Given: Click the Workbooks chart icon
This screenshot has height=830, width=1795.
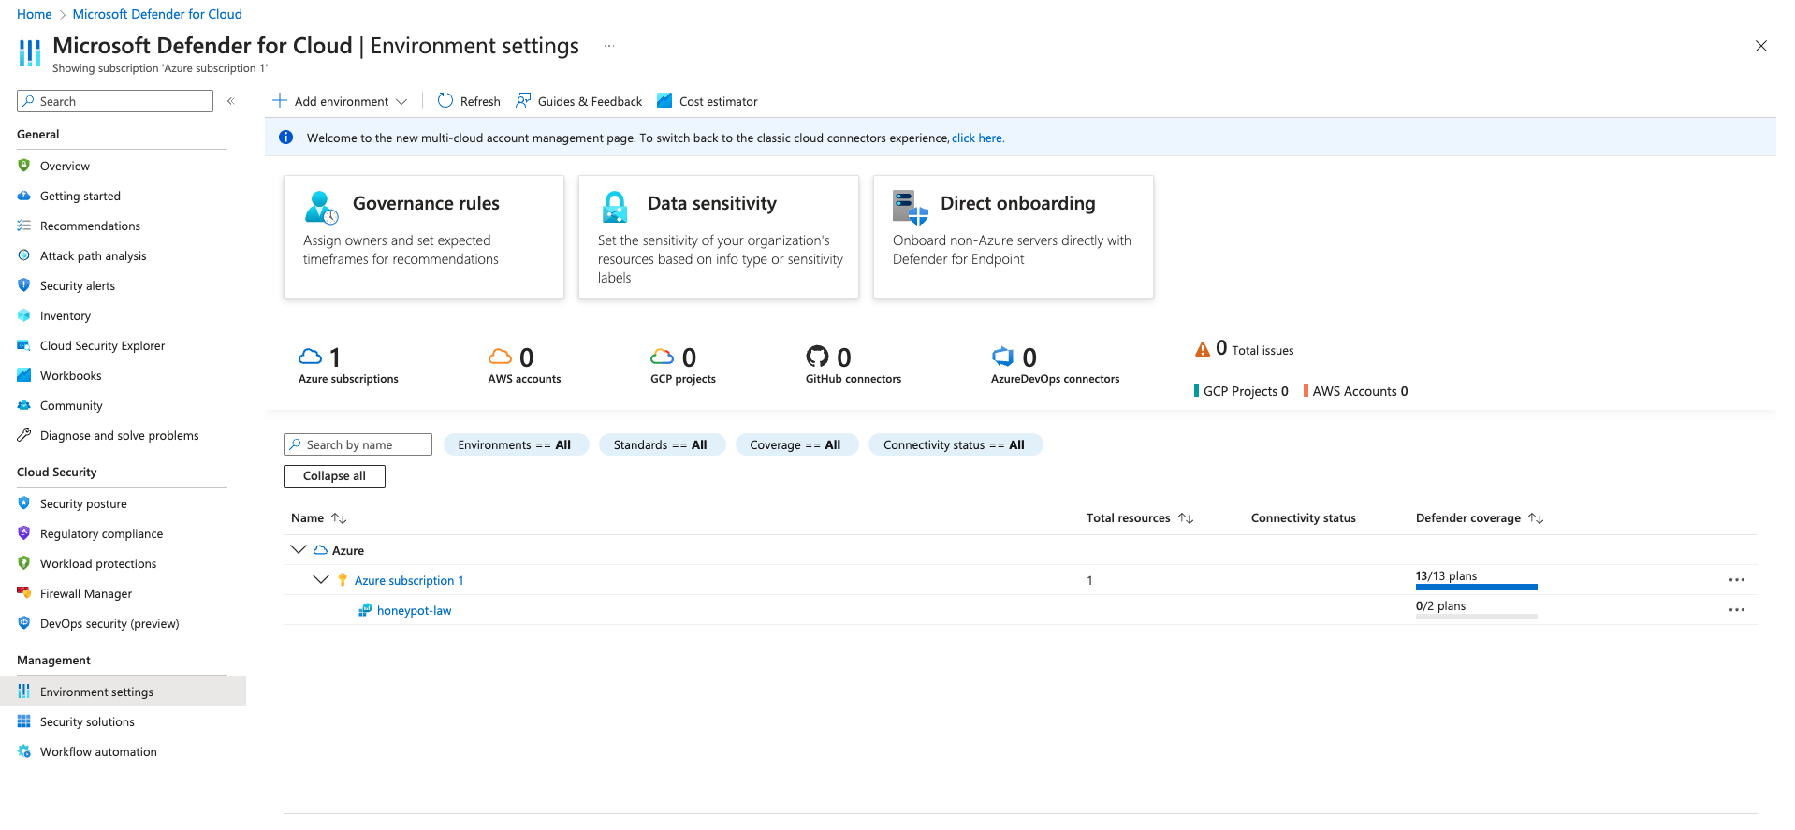Looking at the screenshot, I should [24, 375].
